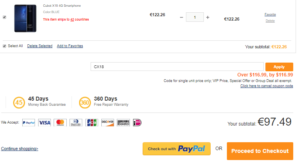Click the VISA card icon
The width and height of the screenshot is (298, 164).
pos(45,123)
